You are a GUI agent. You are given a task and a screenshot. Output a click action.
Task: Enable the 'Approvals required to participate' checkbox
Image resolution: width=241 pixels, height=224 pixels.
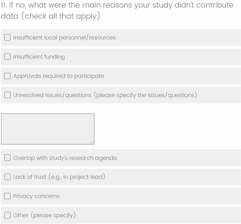pyautogui.click(x=8, y=76)
